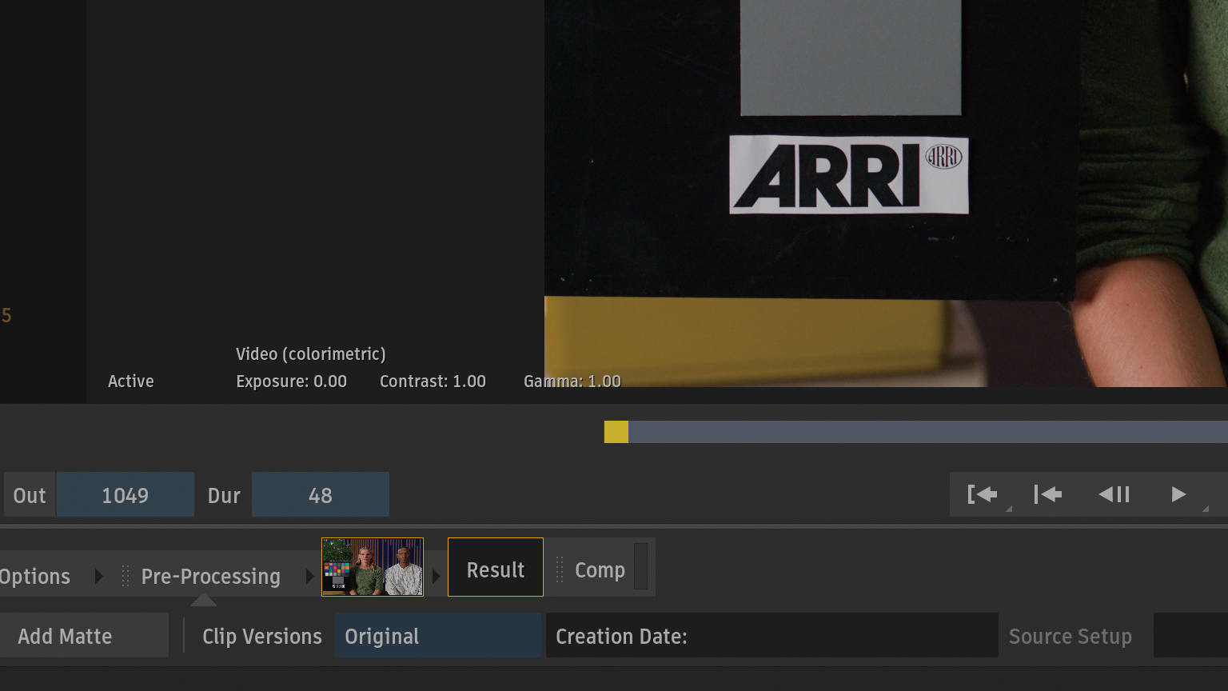The image size is (1228, 691).
Task: Click the collapse triangle under Pre-Processing
Action: point(204,599)
